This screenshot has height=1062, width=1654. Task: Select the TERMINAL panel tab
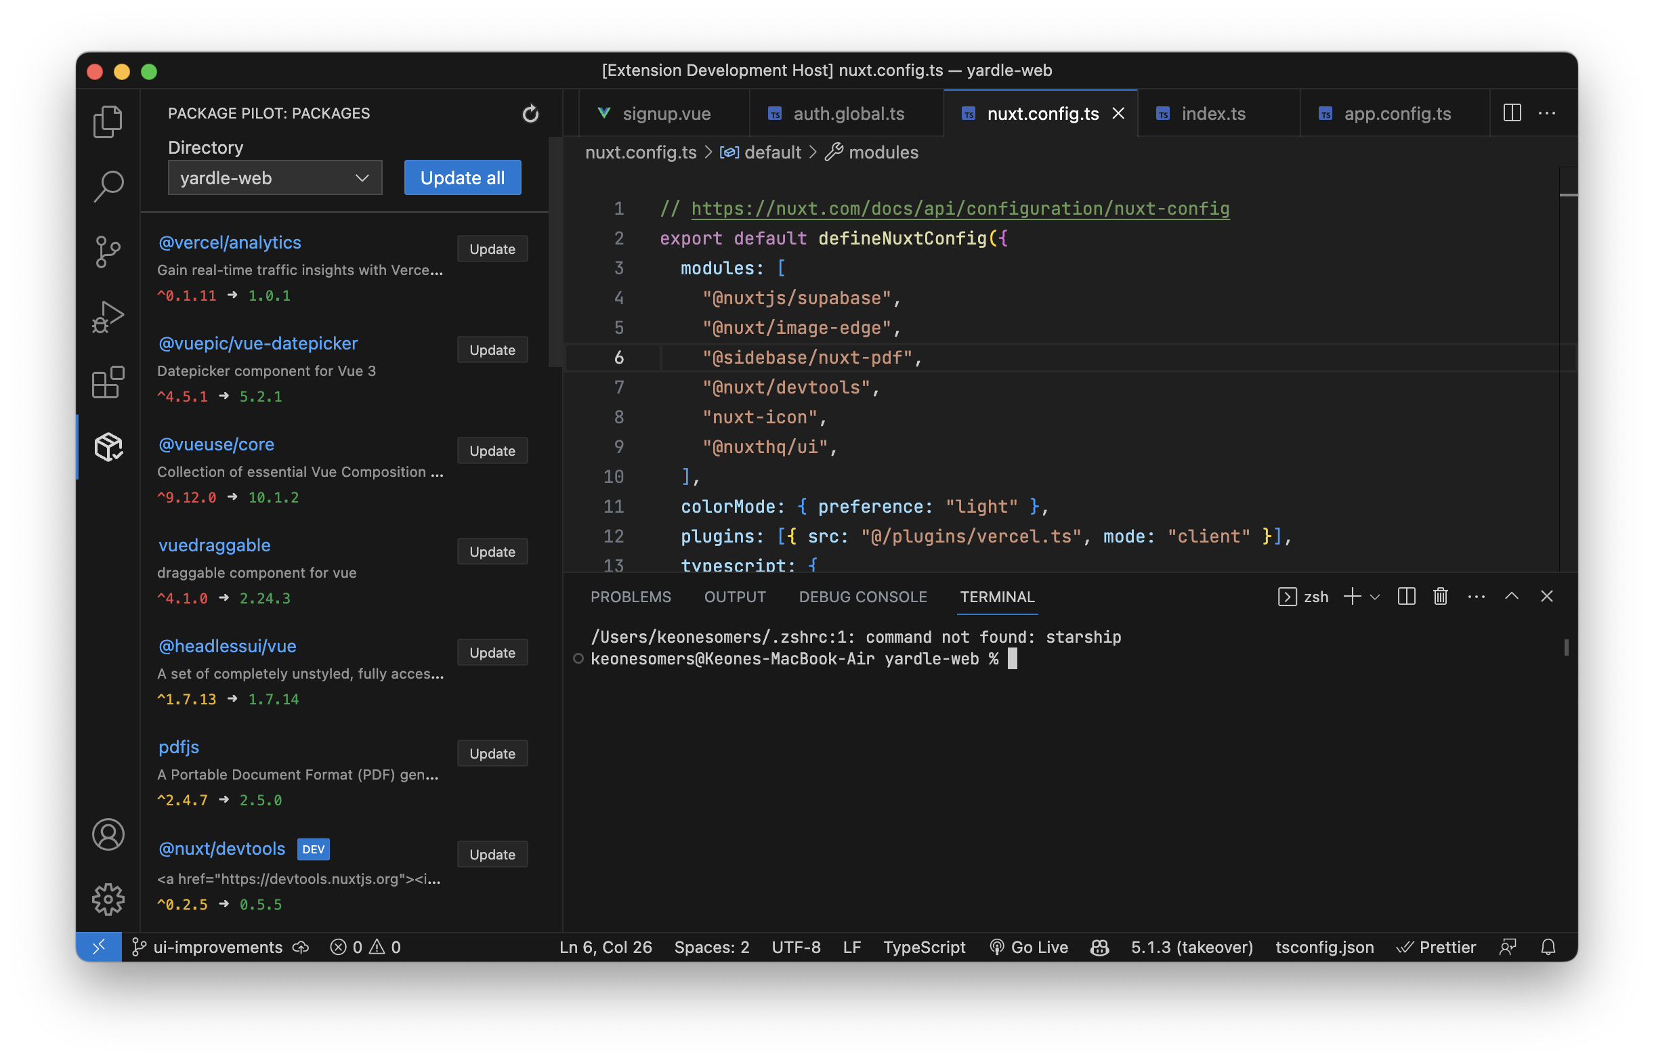996,597
